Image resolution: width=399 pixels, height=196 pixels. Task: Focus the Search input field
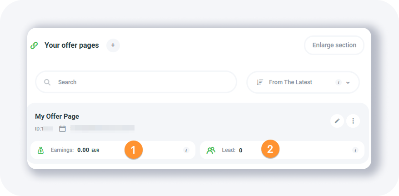[141, 82]
